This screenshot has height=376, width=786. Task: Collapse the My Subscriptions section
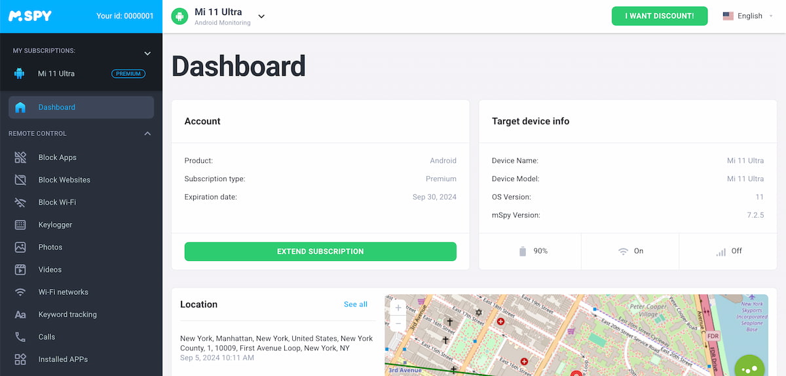tap(147, 53)
